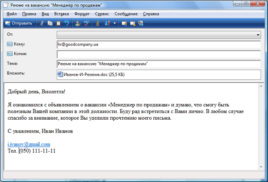Digitally sign the message icon
The height and width of the screenshot is (182, 268).
[124, 23]
